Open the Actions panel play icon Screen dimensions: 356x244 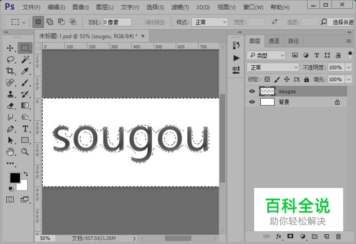tap(236, 58)
